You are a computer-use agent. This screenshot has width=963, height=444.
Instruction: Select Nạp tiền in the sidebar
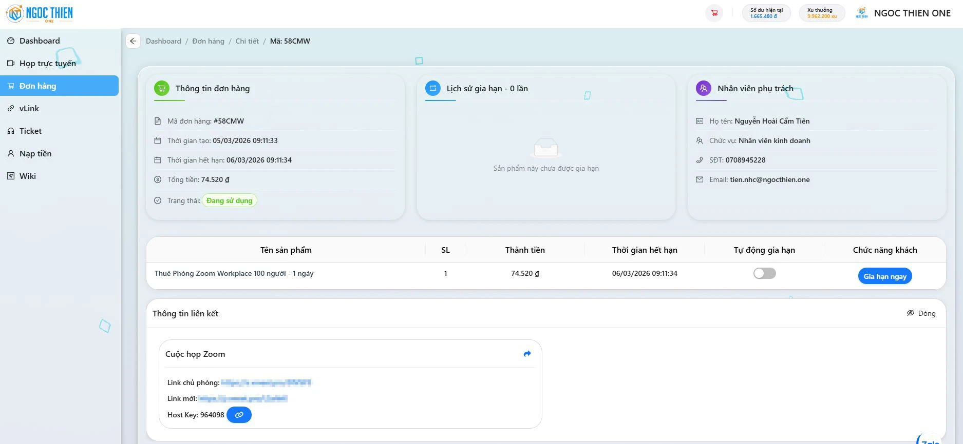(x=35, y=153)
